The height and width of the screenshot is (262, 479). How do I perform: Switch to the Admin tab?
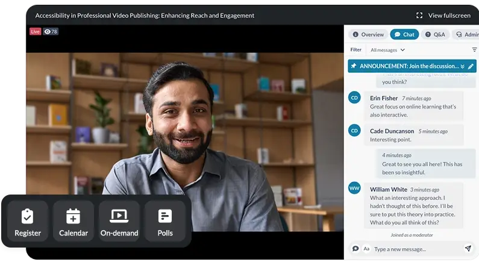tap(466, 34)
